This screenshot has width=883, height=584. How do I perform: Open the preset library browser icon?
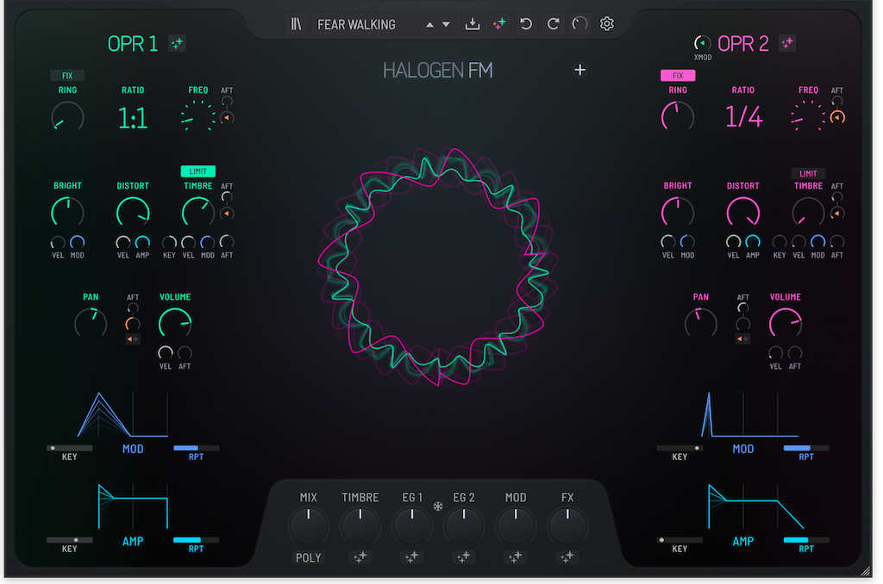(296, 24)
